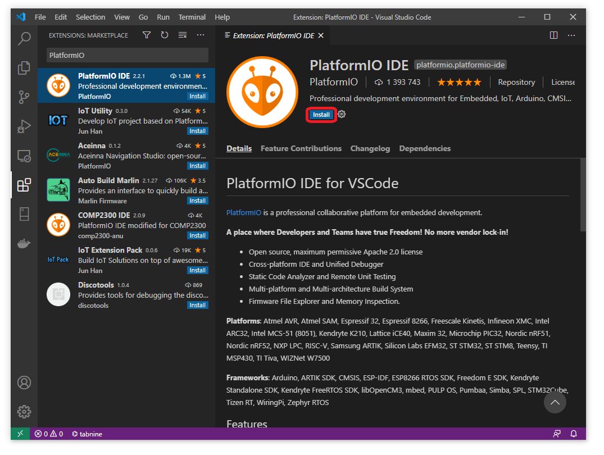Install the Aceinna extension
604x455 pixels.
tap(197, 166)
